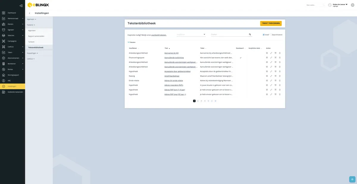Select the Actief radio button
The width and height of the screenshot is (357, 184).
point(264,35)
